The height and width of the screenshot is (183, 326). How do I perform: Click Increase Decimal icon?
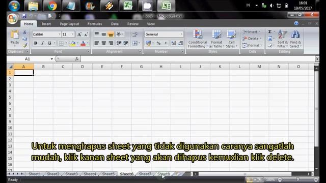pyautogui.click(x=173, y=43)
